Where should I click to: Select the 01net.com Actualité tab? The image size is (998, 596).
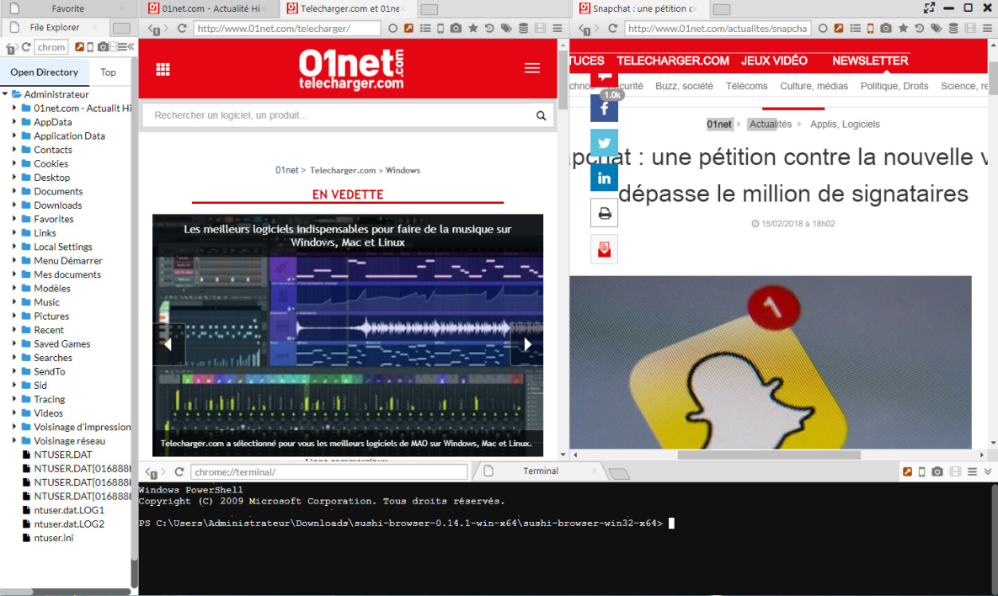coord(209,8)
